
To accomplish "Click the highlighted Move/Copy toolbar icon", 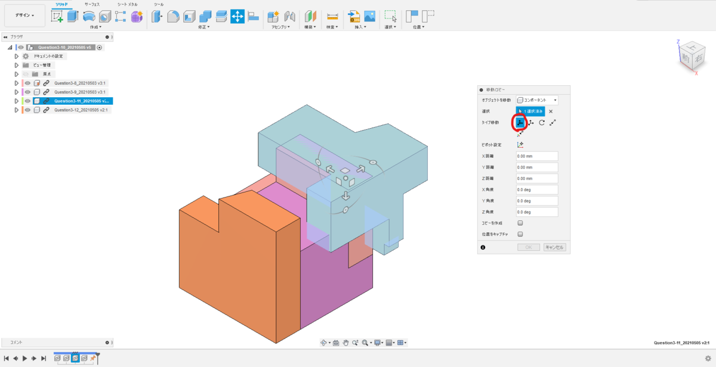I will click(x=237, y=17).
